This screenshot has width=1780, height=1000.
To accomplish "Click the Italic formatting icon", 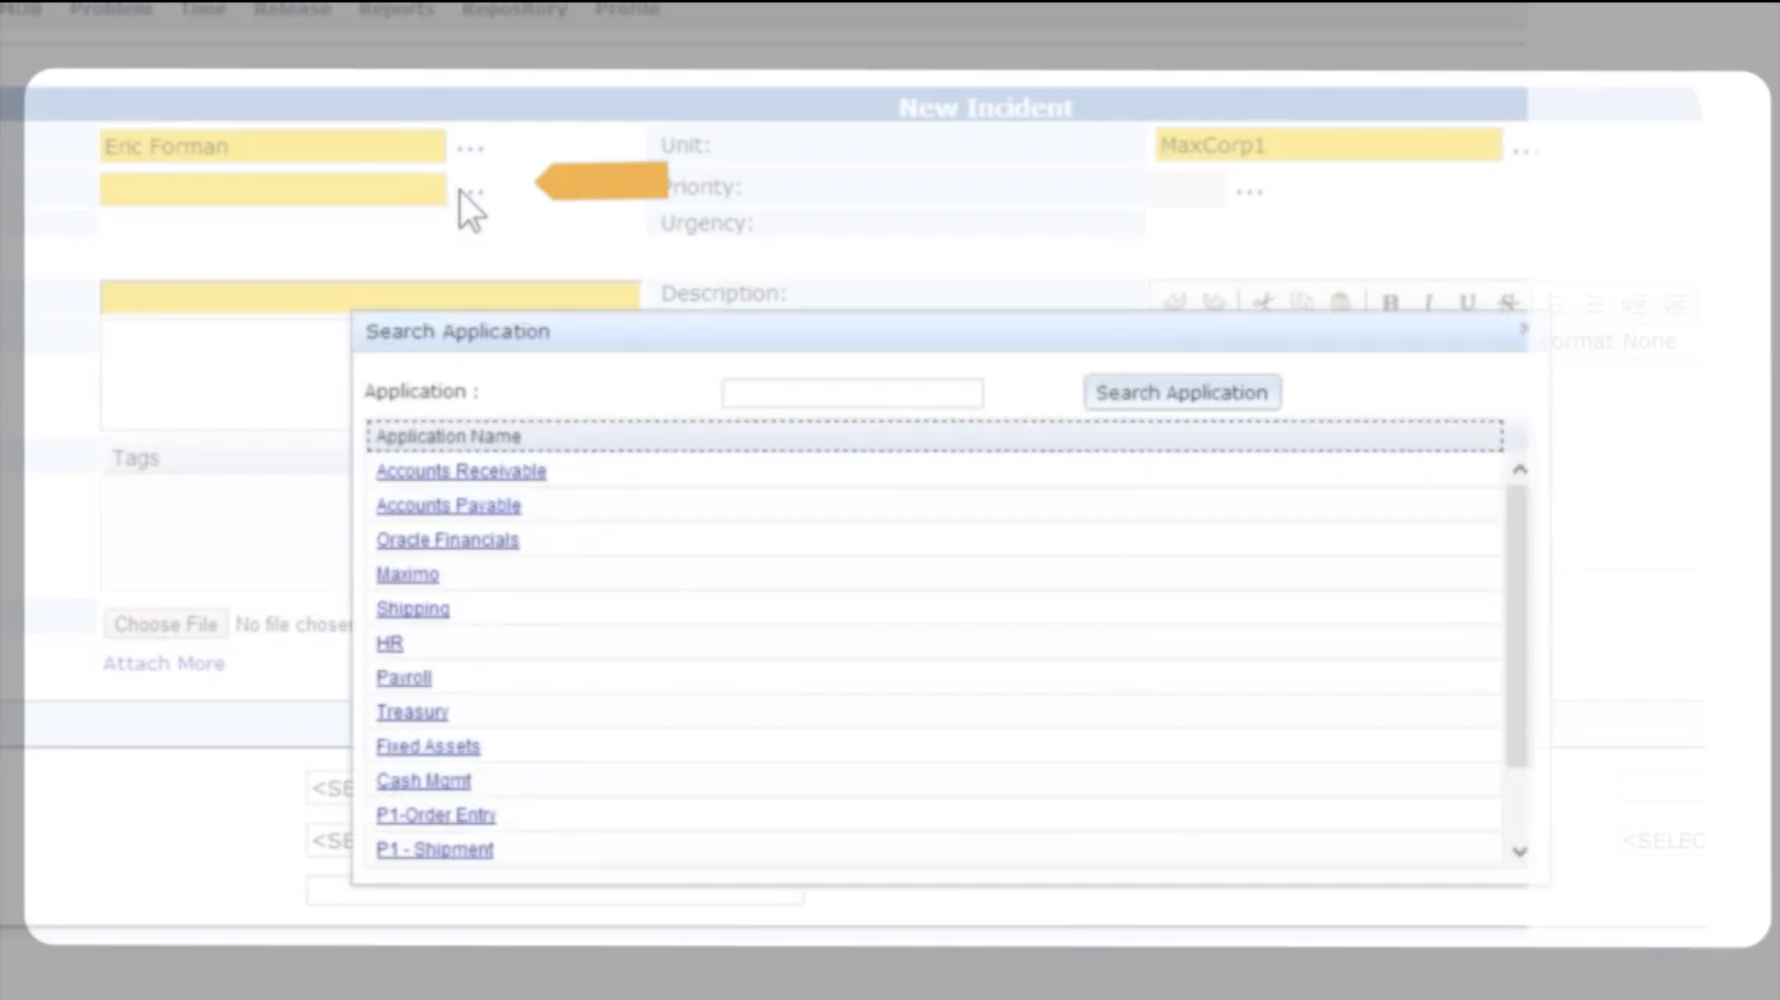I will [1428, 303].
